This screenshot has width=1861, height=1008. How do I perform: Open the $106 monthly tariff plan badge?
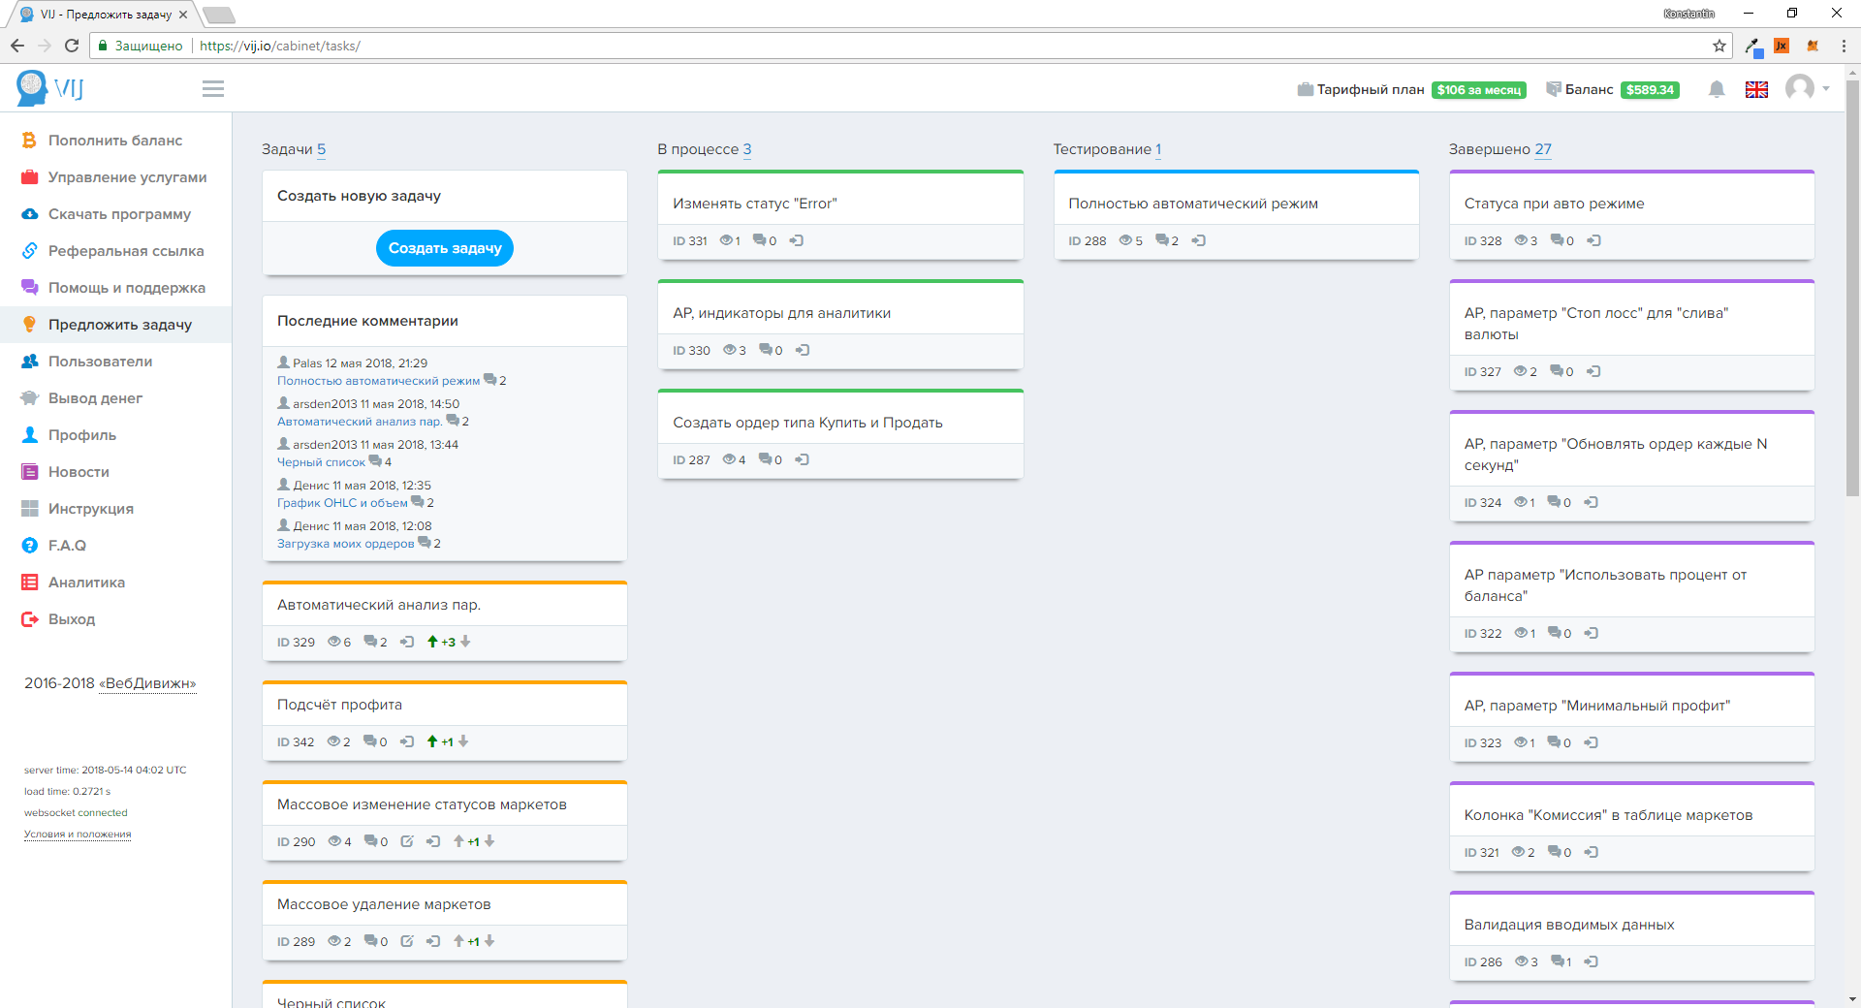pos(1478,90)
